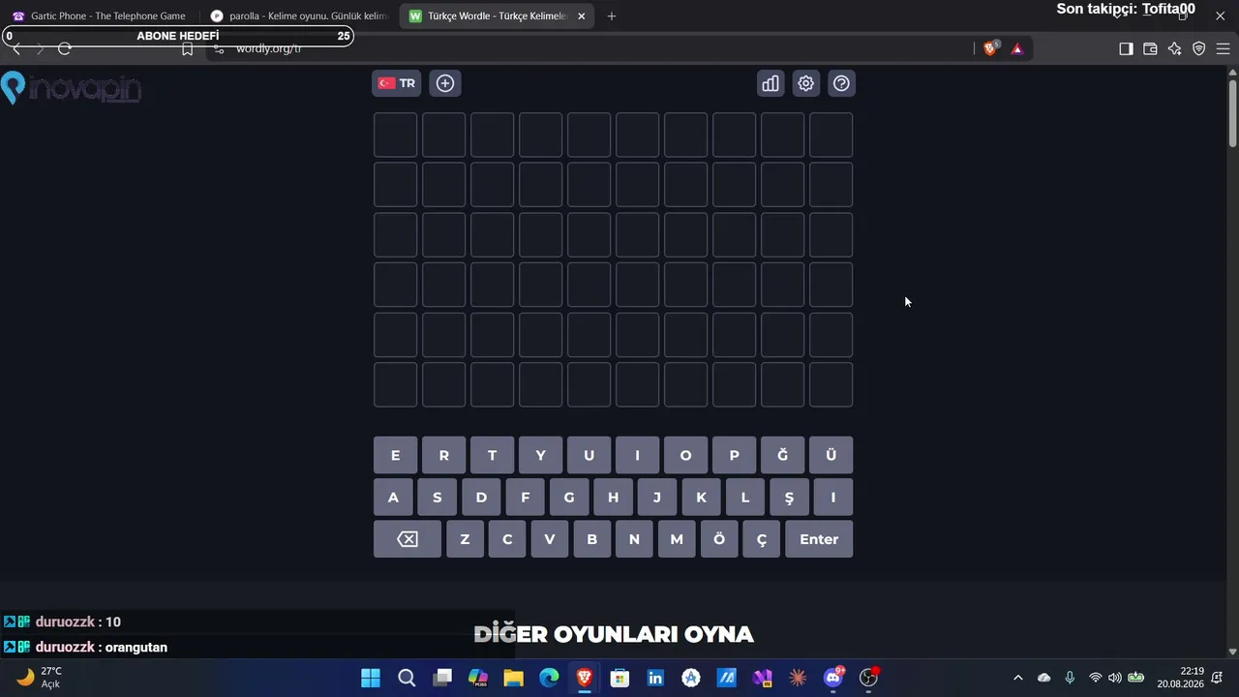Open the Brave VPN icon
This screenshot has width=1239, height=697.
coord(1198,48)
